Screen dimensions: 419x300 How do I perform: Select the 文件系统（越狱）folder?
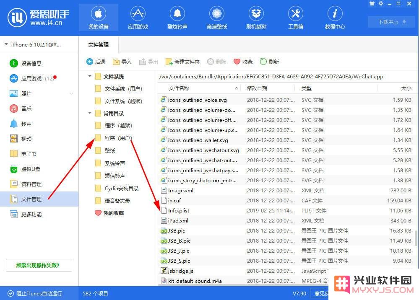119,101
